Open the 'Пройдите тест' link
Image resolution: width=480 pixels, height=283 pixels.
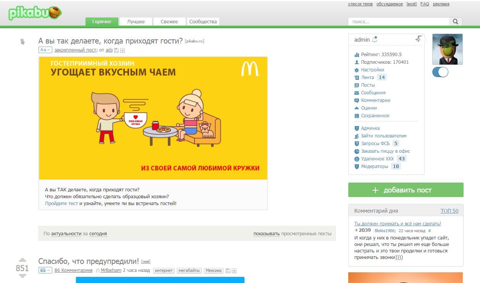[x=61, y=204]
